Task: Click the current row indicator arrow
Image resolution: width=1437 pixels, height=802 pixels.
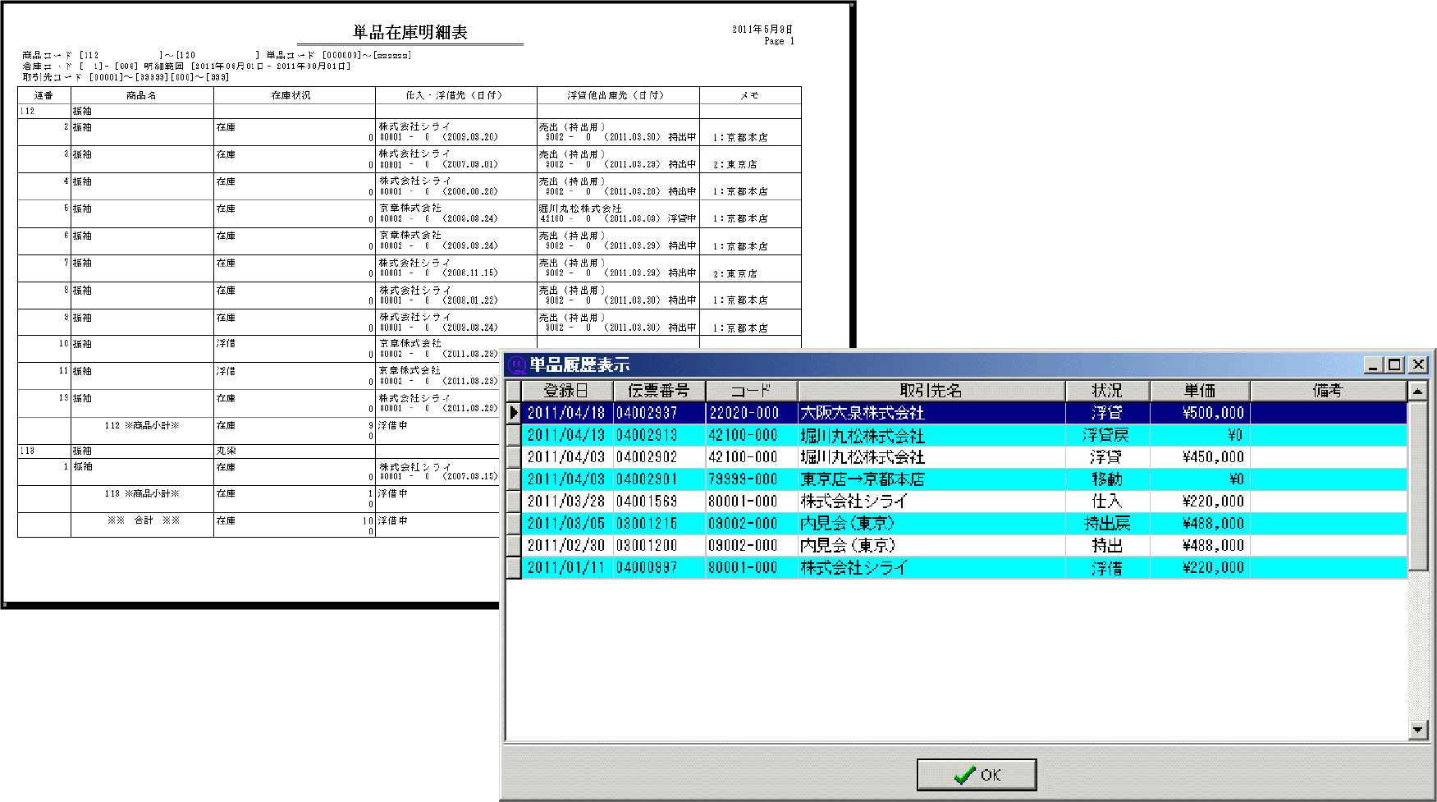Action: [x=514, y=413]
